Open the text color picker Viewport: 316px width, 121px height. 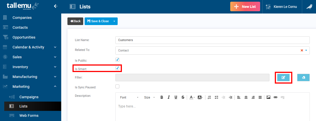tap(192, 97)
